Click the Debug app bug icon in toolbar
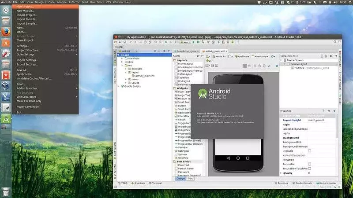The image size is (353, 198). click(x=198, y=42)
